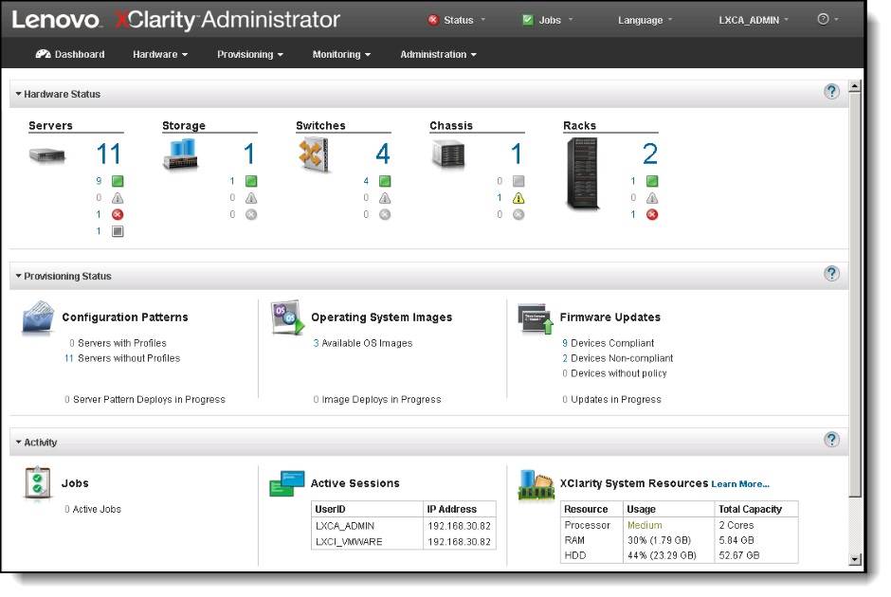Open the Configuration Patterns icon
The width and height of the screenshot is (891, 597).
(39, 318)
